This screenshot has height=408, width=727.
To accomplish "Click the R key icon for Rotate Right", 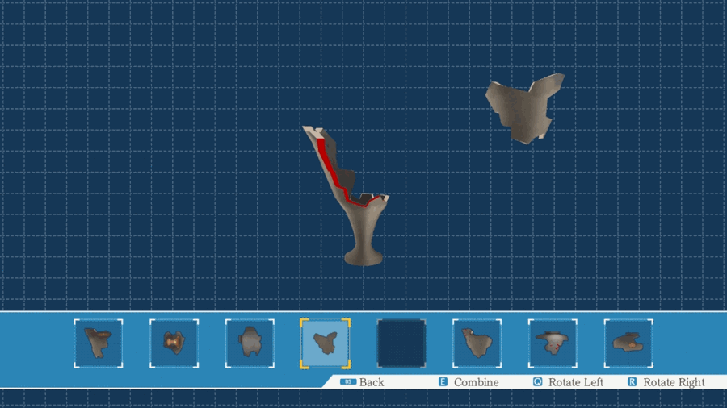I will 632,381.
